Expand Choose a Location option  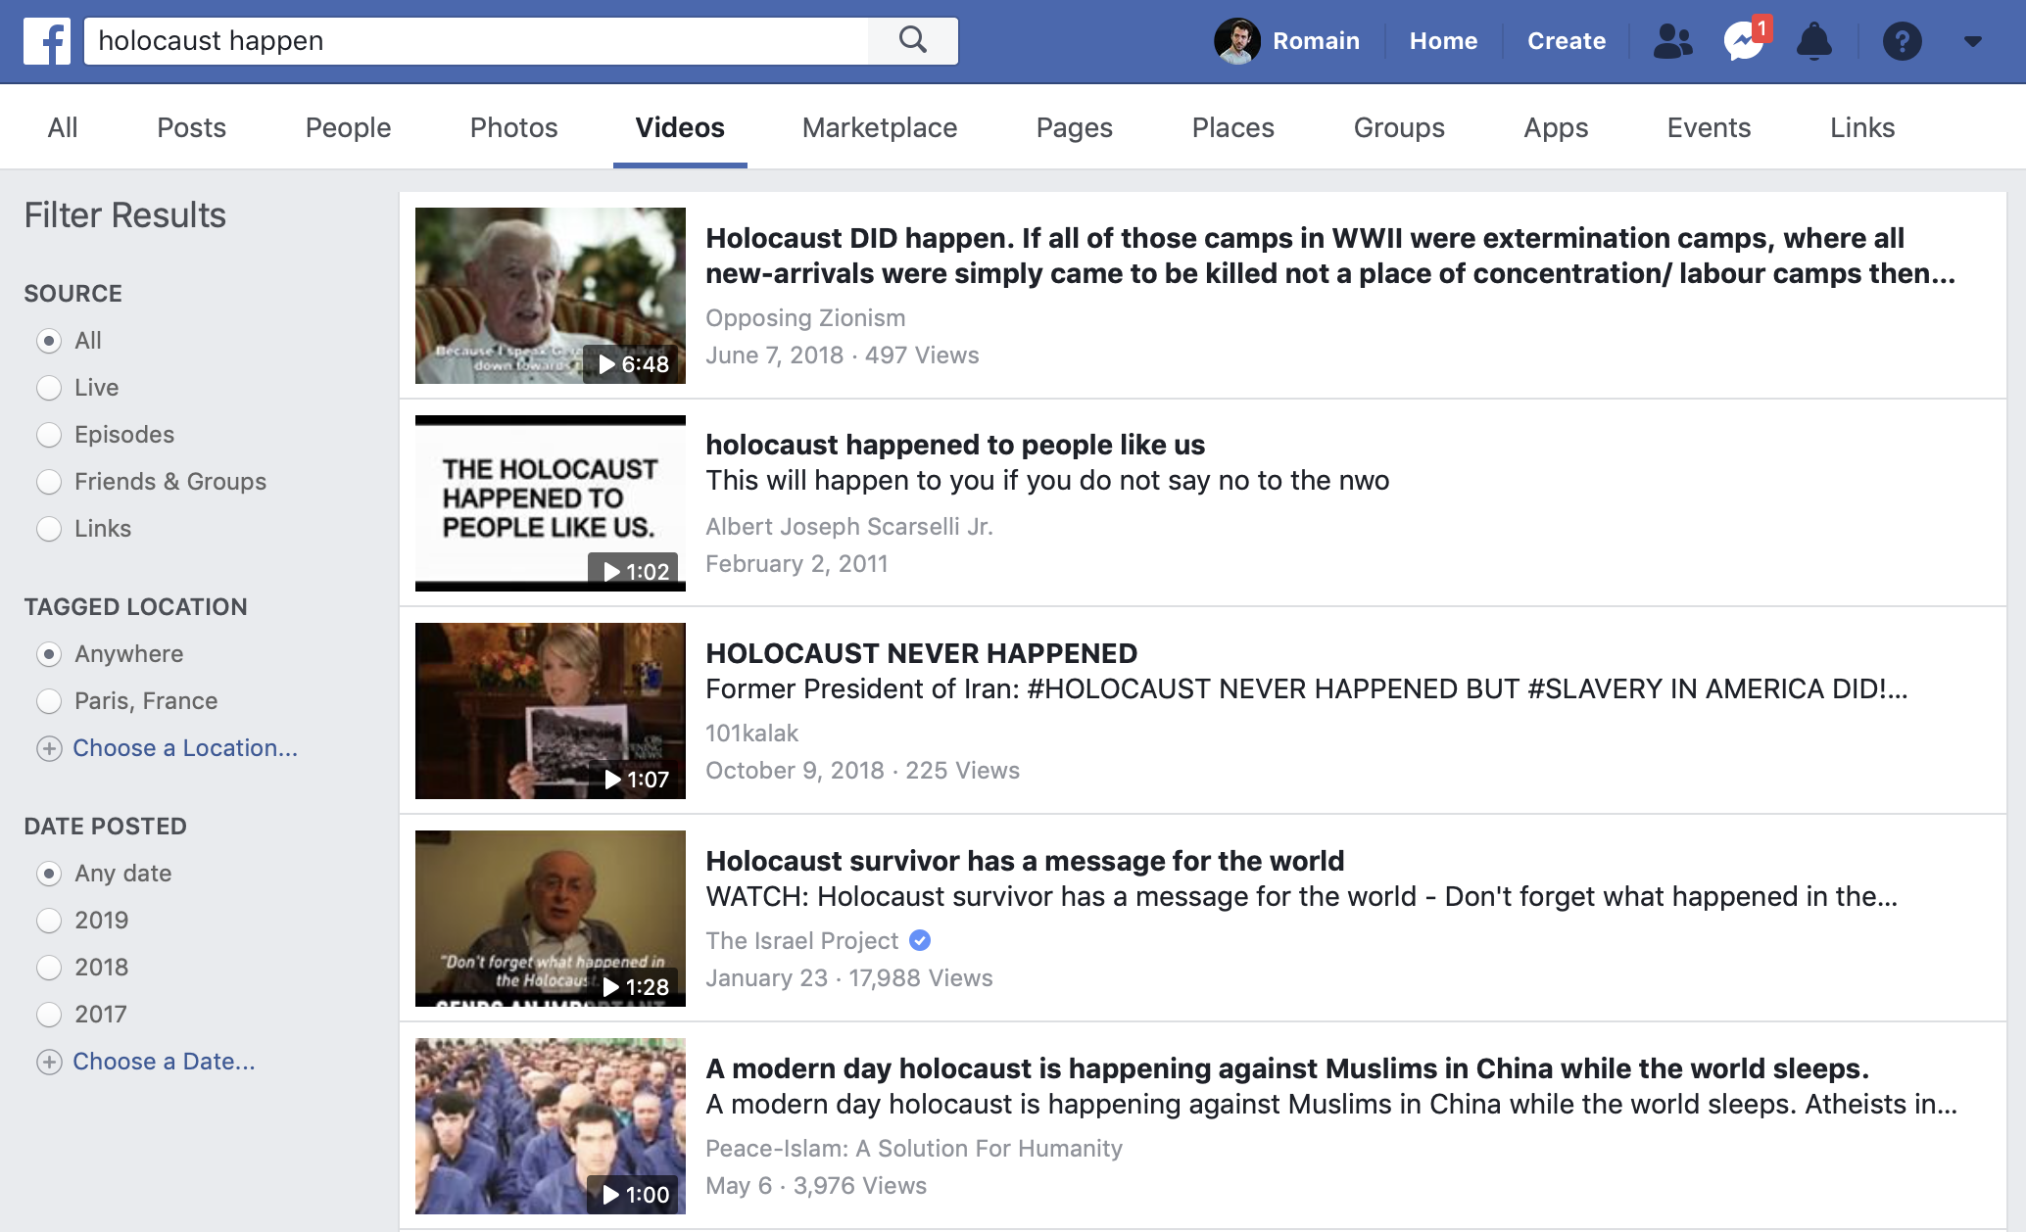(184, 748)
